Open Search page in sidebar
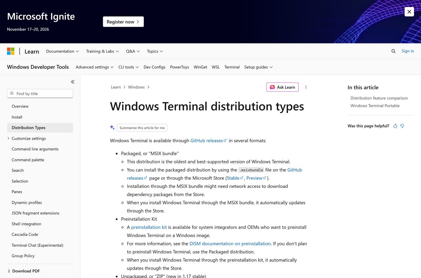421x278 pixels. click(18, 171)
